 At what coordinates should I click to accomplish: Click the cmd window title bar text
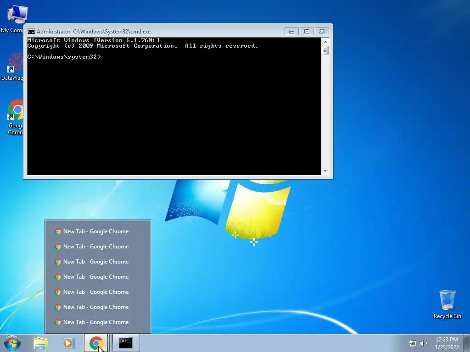click(94, 32)
